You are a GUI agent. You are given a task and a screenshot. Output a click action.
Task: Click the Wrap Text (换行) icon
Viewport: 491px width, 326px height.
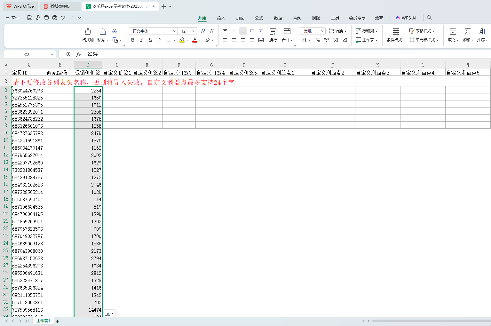coord(273,32)
